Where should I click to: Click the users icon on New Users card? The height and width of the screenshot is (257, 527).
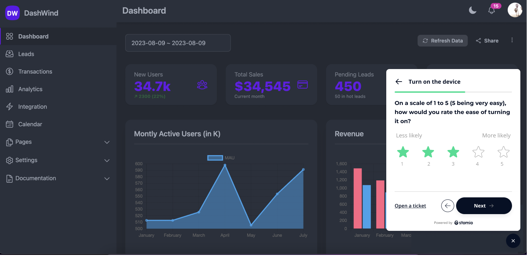point(202,84)
